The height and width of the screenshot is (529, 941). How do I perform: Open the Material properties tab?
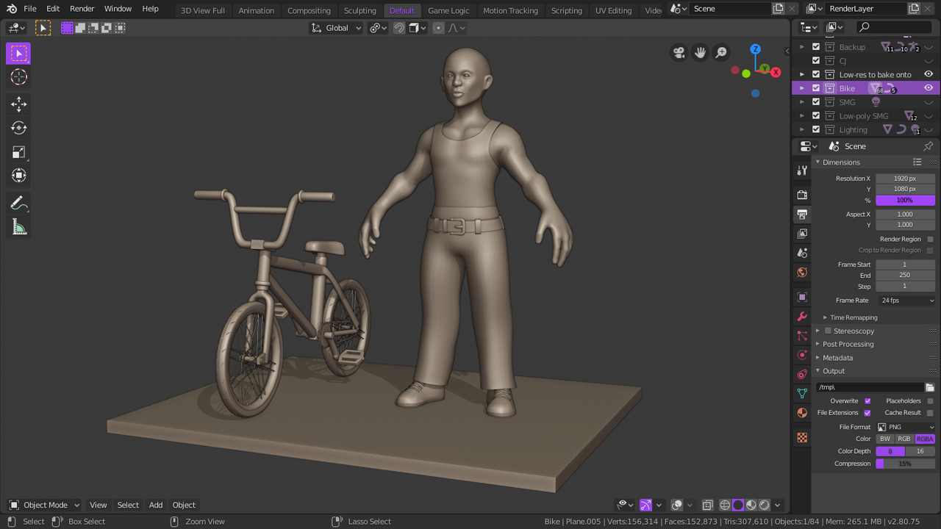tap(802, 413)
